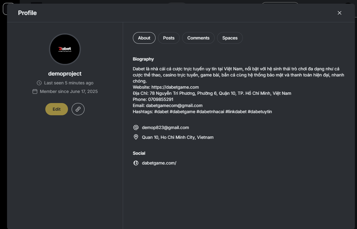Click the demoproject username
Screen dimensions: 357x229
[x=65, y=74]
